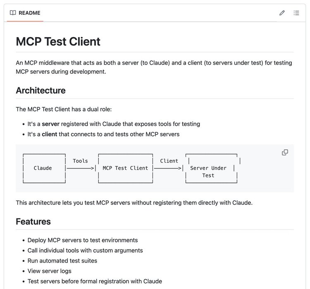Click the bold word client in list
Screen dimensions: 310x289
50,134
